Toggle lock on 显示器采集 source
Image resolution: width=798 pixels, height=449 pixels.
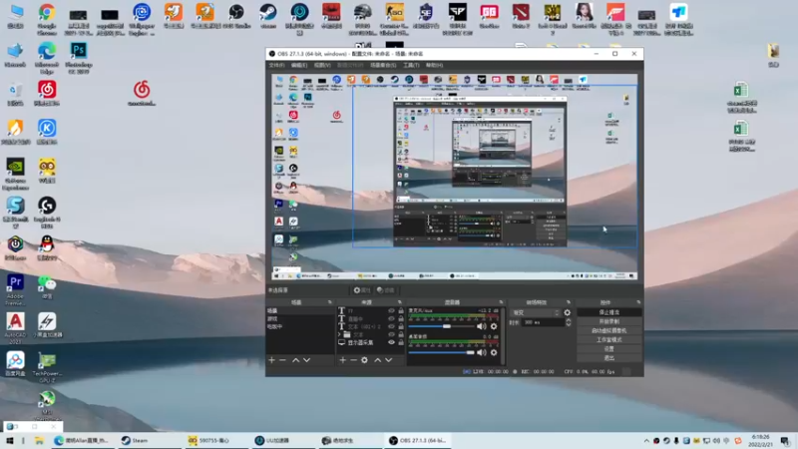point(401,342)
